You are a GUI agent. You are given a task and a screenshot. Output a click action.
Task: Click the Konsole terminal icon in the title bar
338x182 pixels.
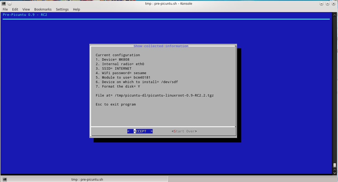(x=3, y=3)
